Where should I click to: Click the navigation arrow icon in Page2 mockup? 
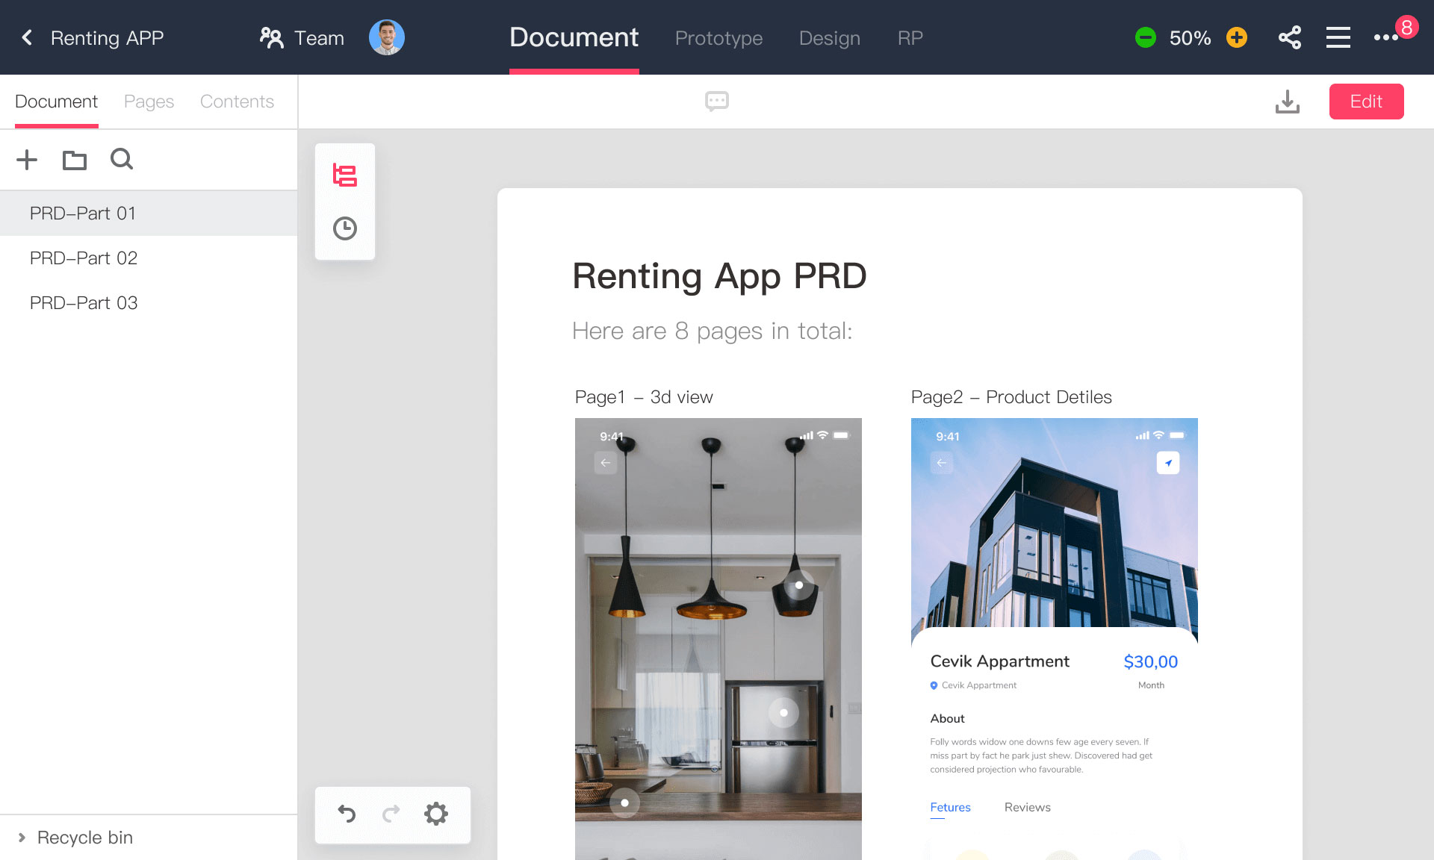coord(1168,463)
